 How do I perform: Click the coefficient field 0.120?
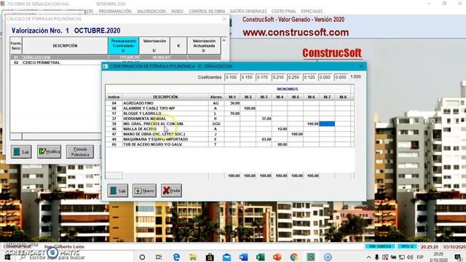click(309, 77)
